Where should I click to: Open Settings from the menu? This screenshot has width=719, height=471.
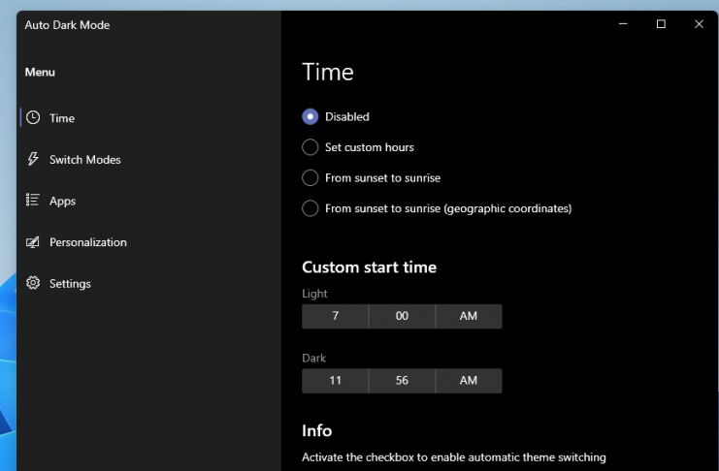(x=149, y=283)
